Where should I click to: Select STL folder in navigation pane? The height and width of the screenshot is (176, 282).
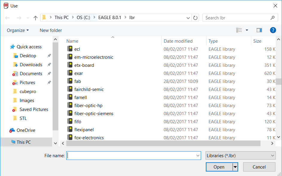23,118
